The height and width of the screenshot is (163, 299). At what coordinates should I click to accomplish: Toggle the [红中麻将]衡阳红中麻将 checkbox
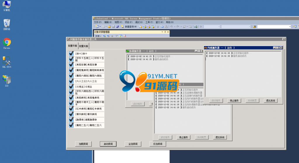(x=71, y=109)
